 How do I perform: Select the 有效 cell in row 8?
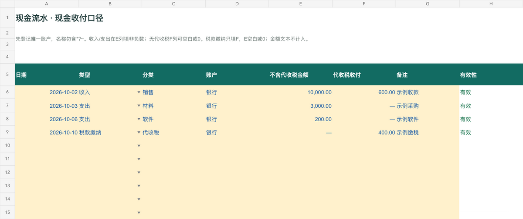[x=491, y=119]
